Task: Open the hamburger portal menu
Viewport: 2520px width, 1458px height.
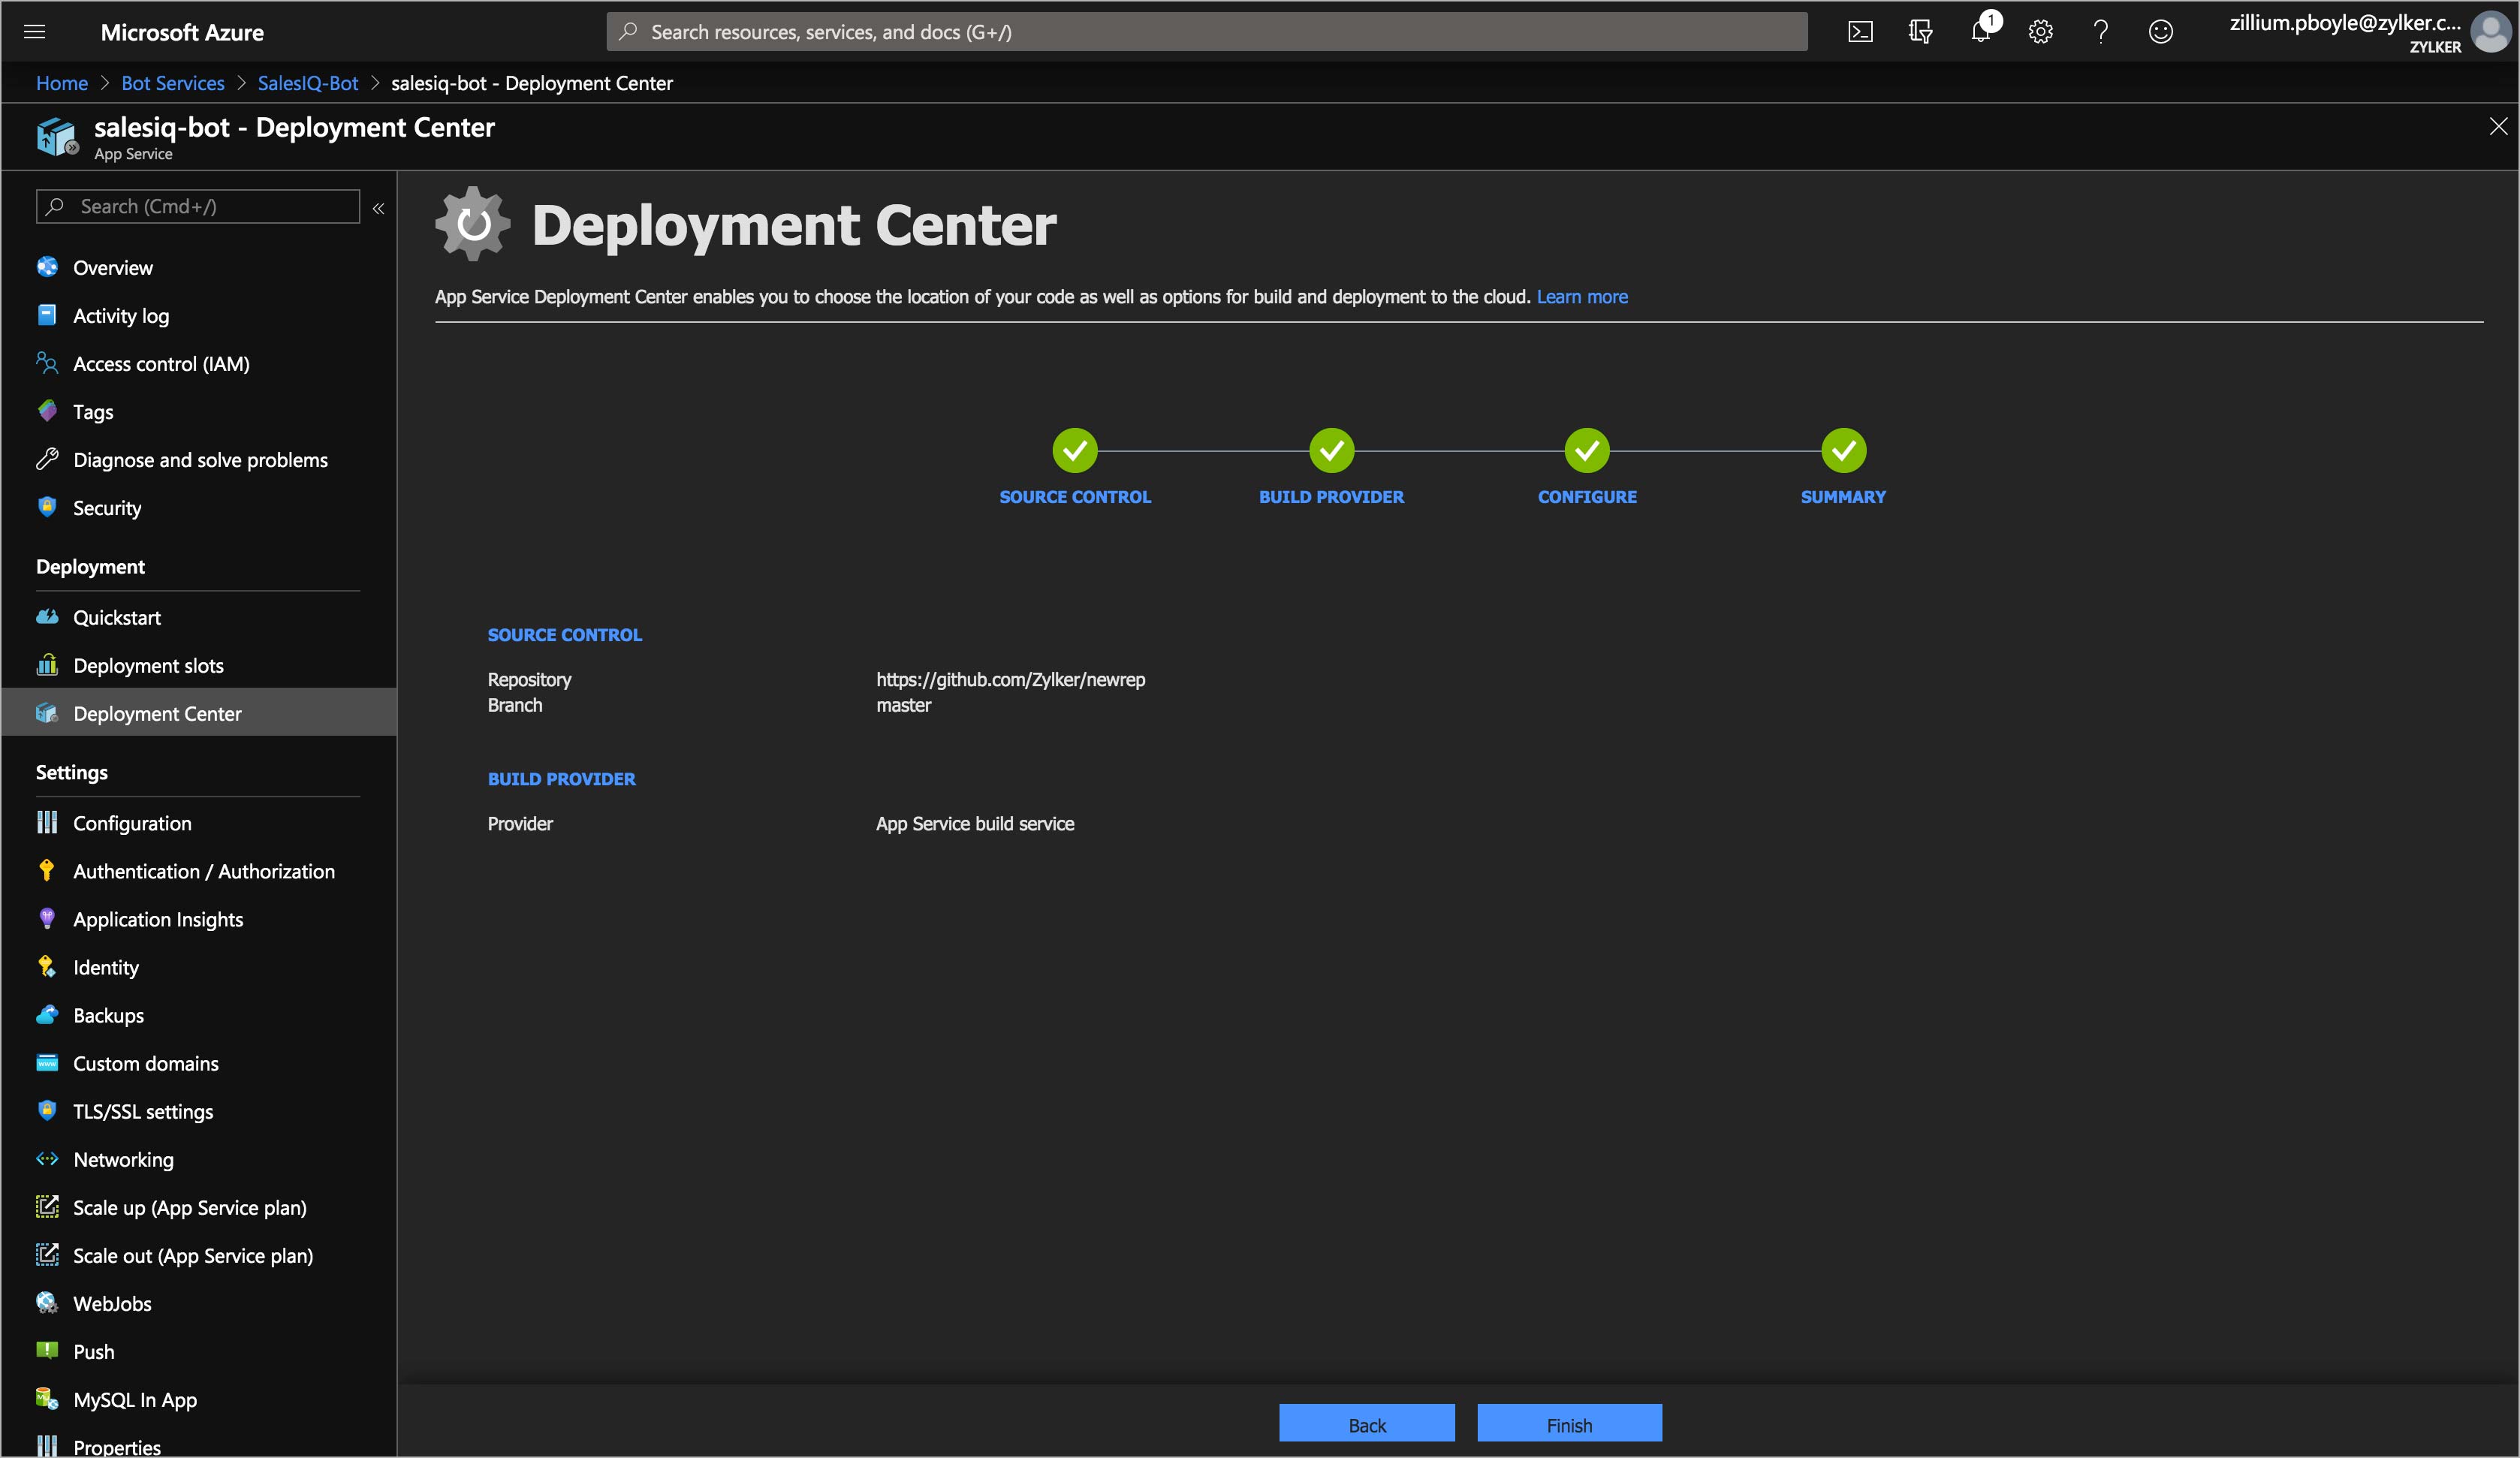Action: coord(34,31)
